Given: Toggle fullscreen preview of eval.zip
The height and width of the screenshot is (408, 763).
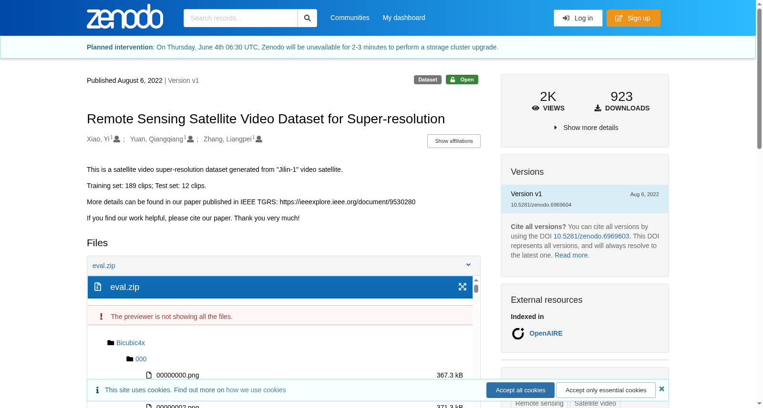Looking at the screenshot, I should pyautogui.click(x=463, y=287).
